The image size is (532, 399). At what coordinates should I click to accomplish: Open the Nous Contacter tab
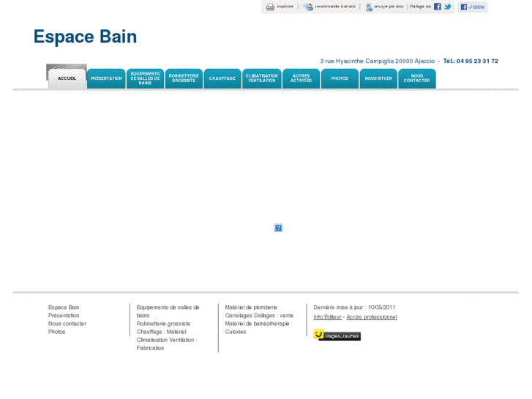pos(417,78)
